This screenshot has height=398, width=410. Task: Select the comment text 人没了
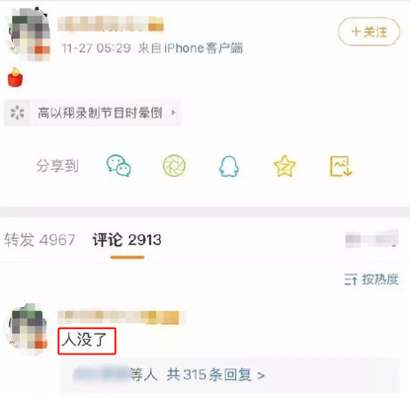pyautogui.click(x=85, y=340)
